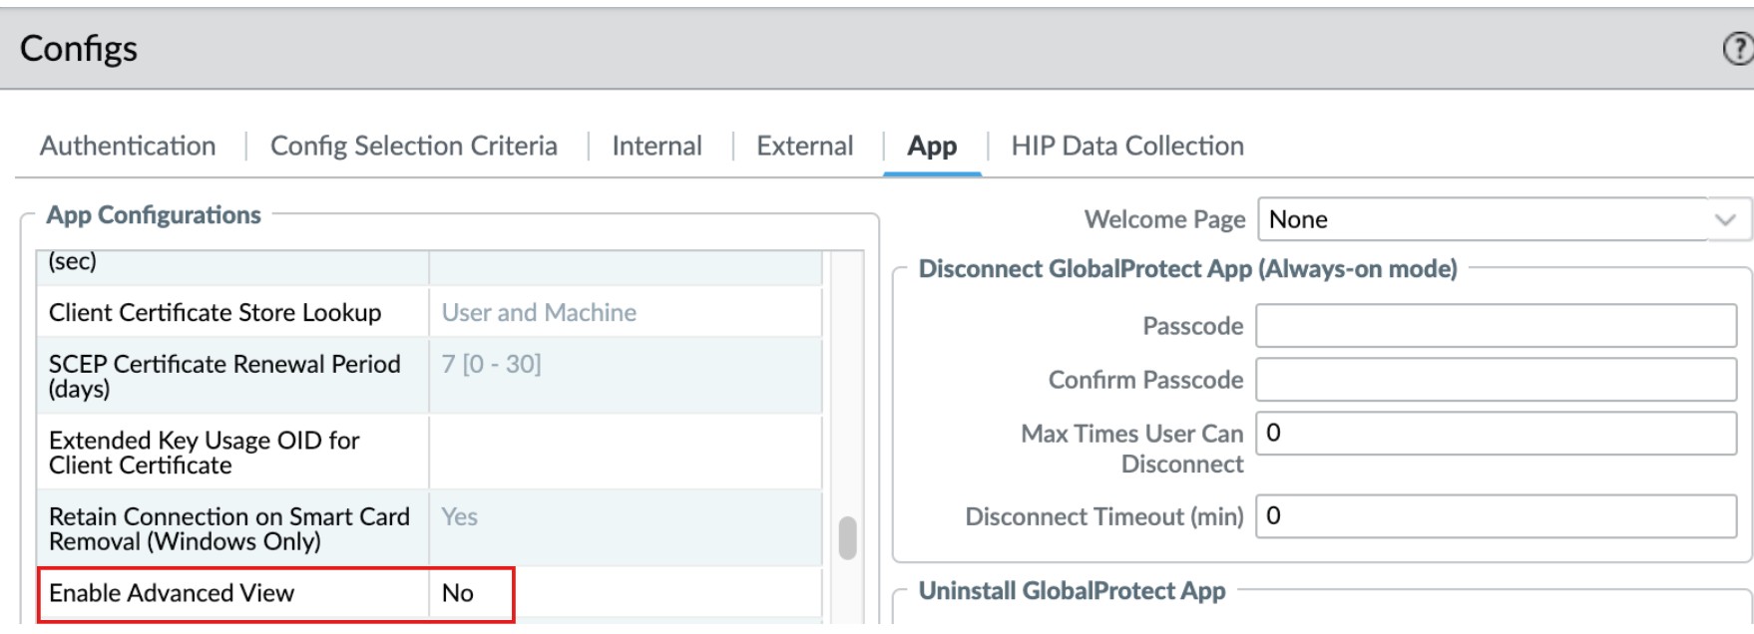Click the SCEP Certificate Renewal Period value
The width and height of the screenshot is (1754, 634).
[x=492, y=365]
